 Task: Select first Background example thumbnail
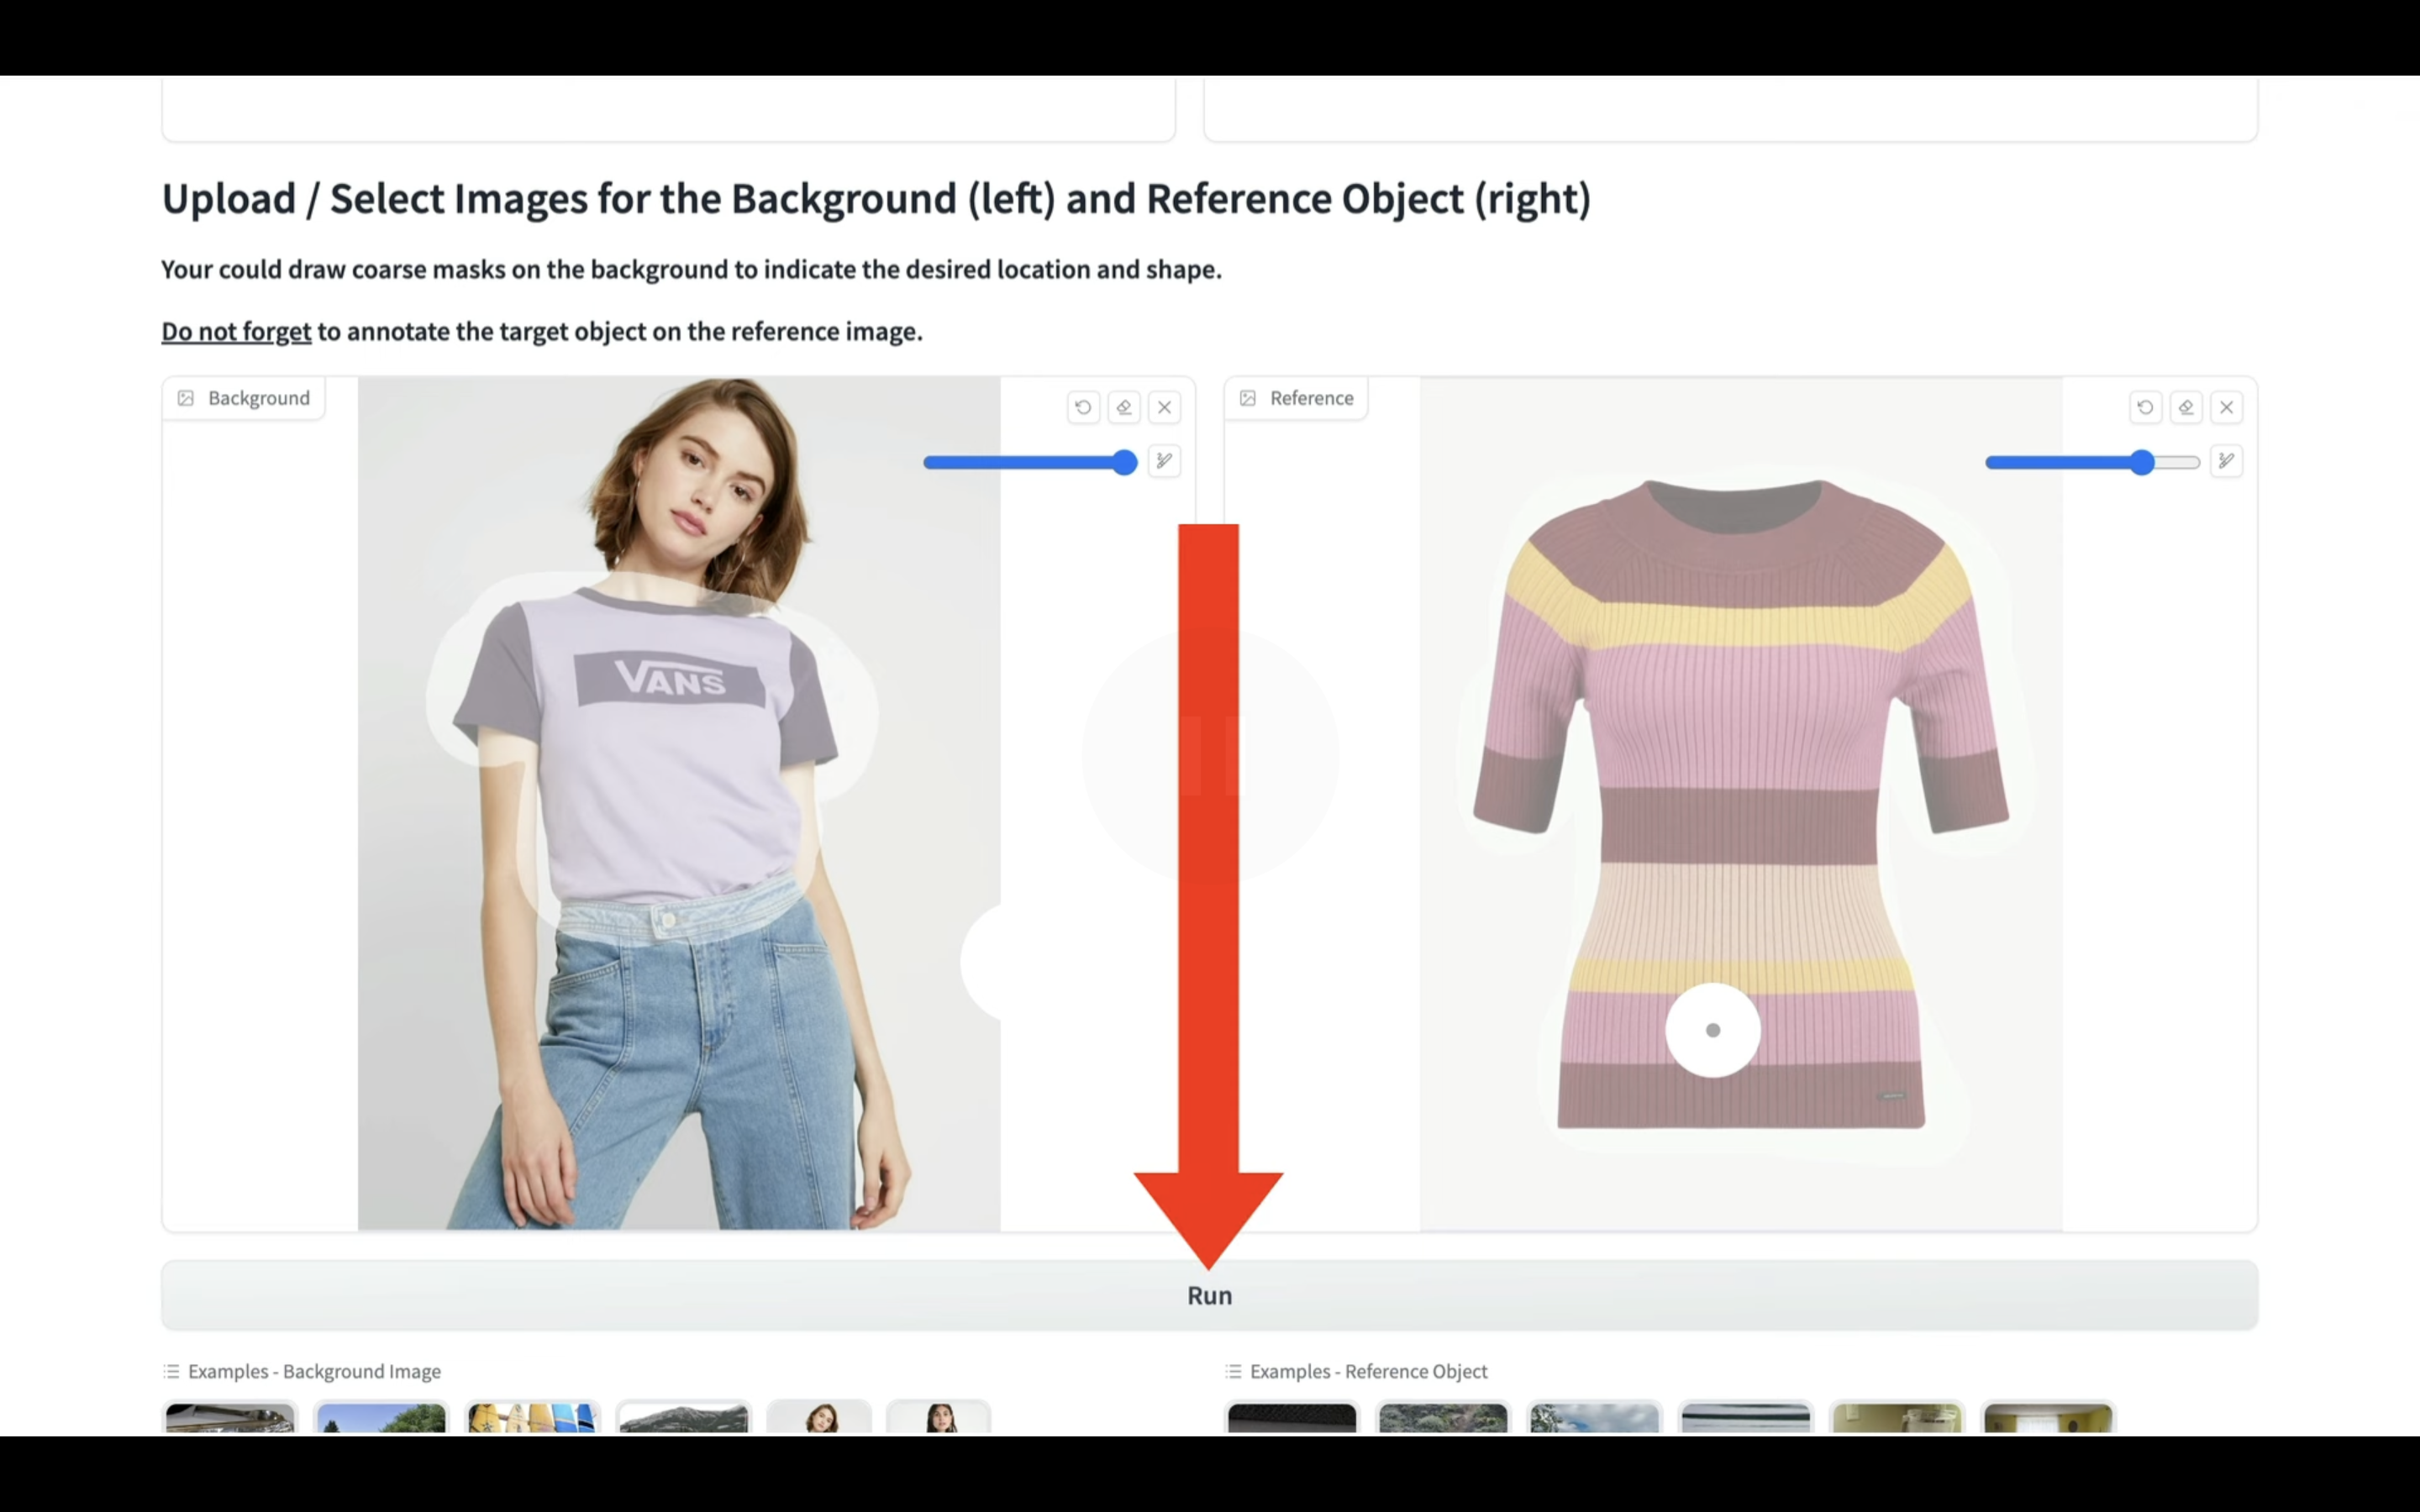pyautogui.click(x=230, y=1418)
